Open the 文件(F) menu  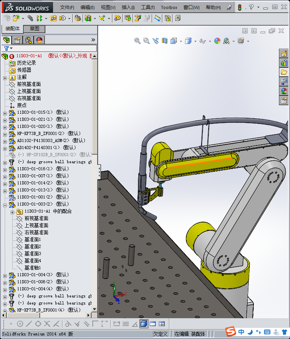pos(67,7)
